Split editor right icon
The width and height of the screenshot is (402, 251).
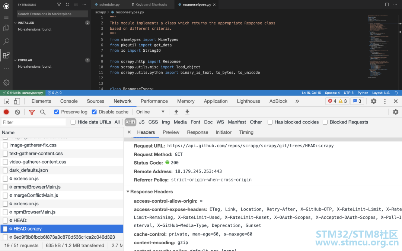click(387, 4)
